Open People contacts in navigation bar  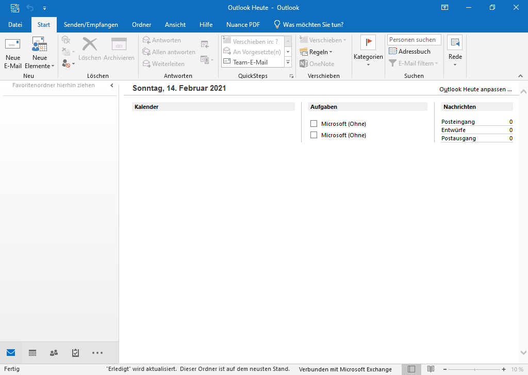click(x=54, y=353)
